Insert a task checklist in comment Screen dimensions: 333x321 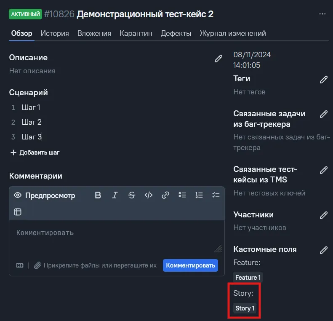(x=216, y=195)
